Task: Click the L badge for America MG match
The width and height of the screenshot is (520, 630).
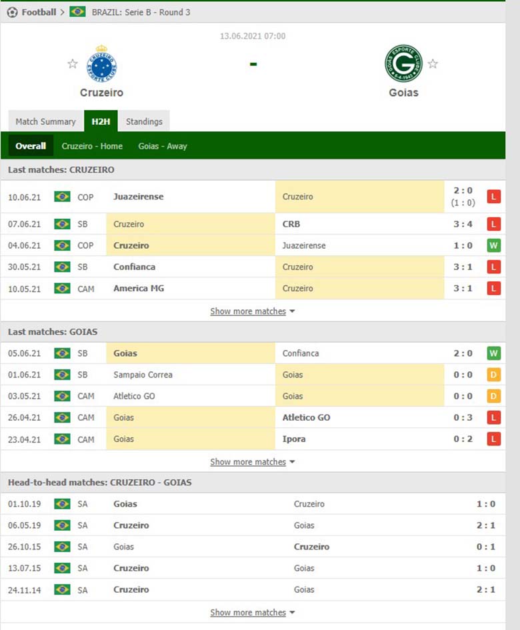Action: tap(493, 289)
